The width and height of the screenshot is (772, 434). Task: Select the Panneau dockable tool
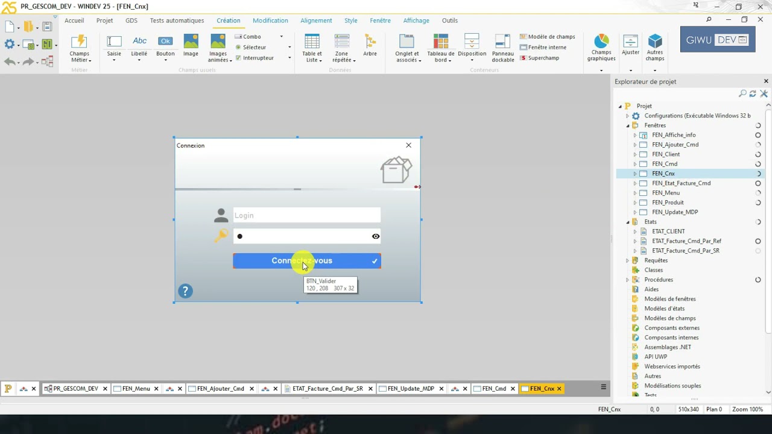click(x=503, y=48)
